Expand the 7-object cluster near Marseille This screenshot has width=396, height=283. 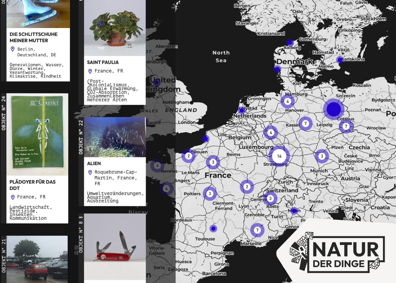[257, 230]
